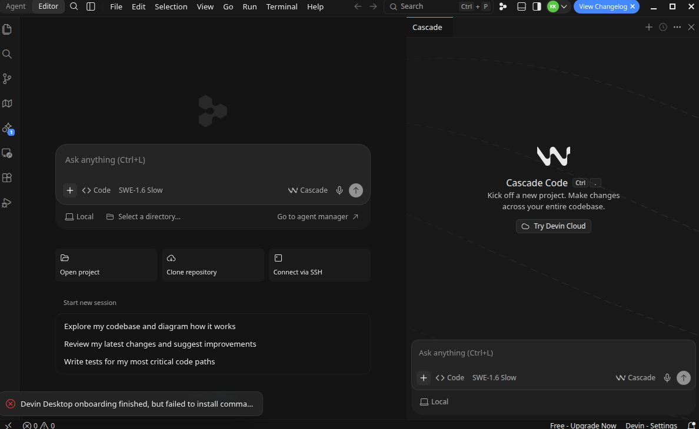Open the Help menu
699x429 pixels.
(315, 6)
